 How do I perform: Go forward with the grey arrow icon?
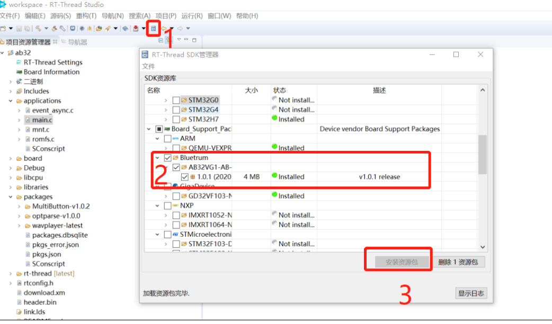tap(180, 29)
